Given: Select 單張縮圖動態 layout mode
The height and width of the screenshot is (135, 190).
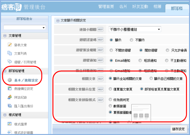Looking at the screenshot, I should coord(110,112).
